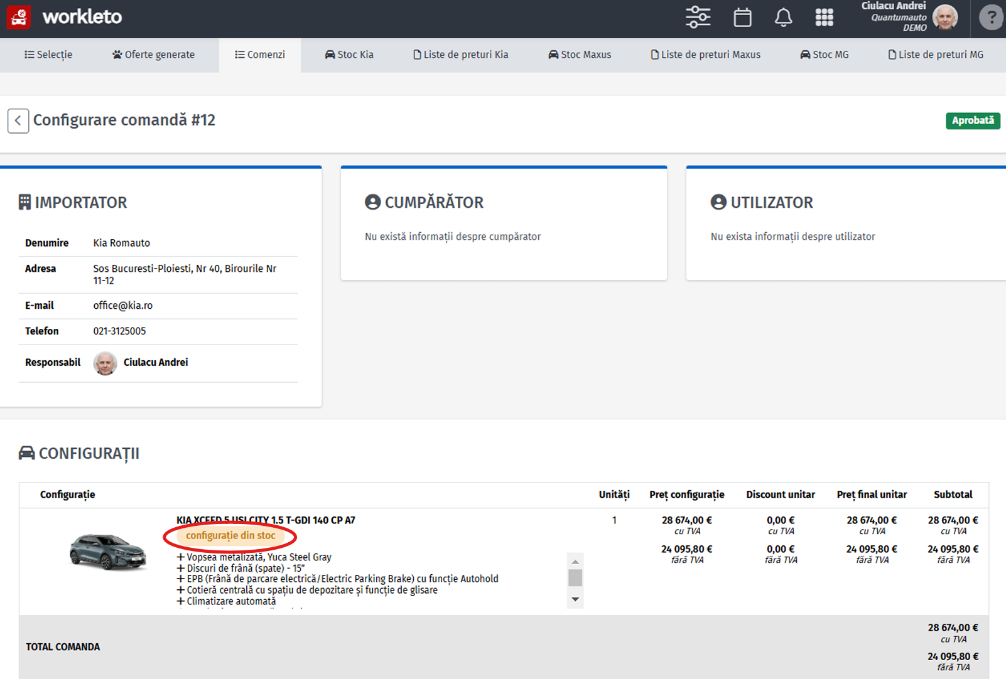Click the Kia Romauto company name
The image size is (1006, 679).
122,243
